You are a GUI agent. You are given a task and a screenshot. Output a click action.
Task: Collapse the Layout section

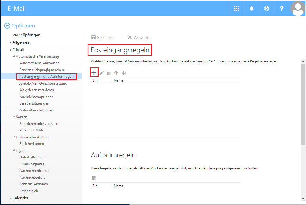click(13, 150)
